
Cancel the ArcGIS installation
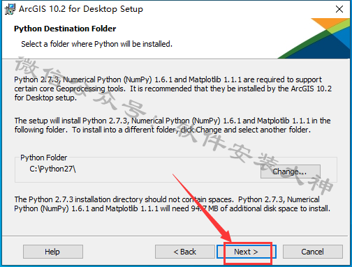(x=313, y=252)
